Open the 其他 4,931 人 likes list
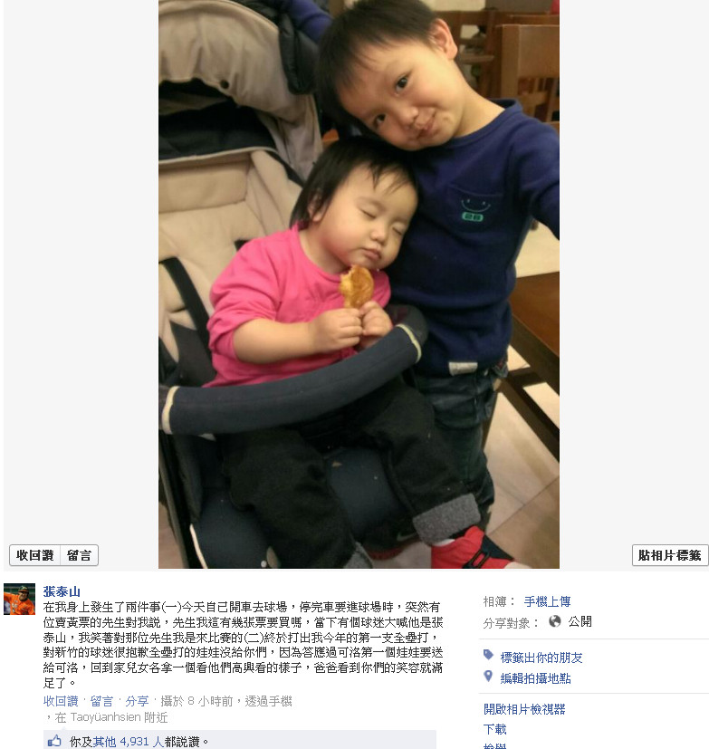This screenshot has height=749, width=709. click(x=128, y=742)
